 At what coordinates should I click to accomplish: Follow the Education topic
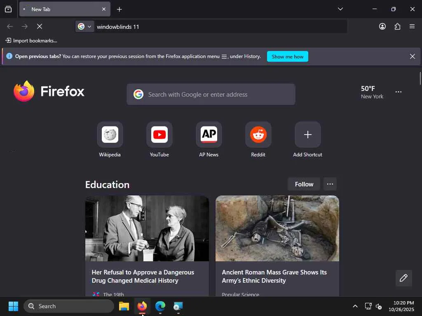(304, 184)
